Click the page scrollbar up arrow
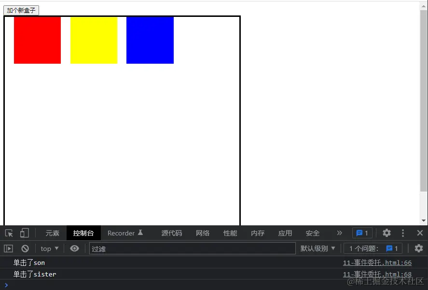Screen dimensions: 428x290 pos(424,6)
